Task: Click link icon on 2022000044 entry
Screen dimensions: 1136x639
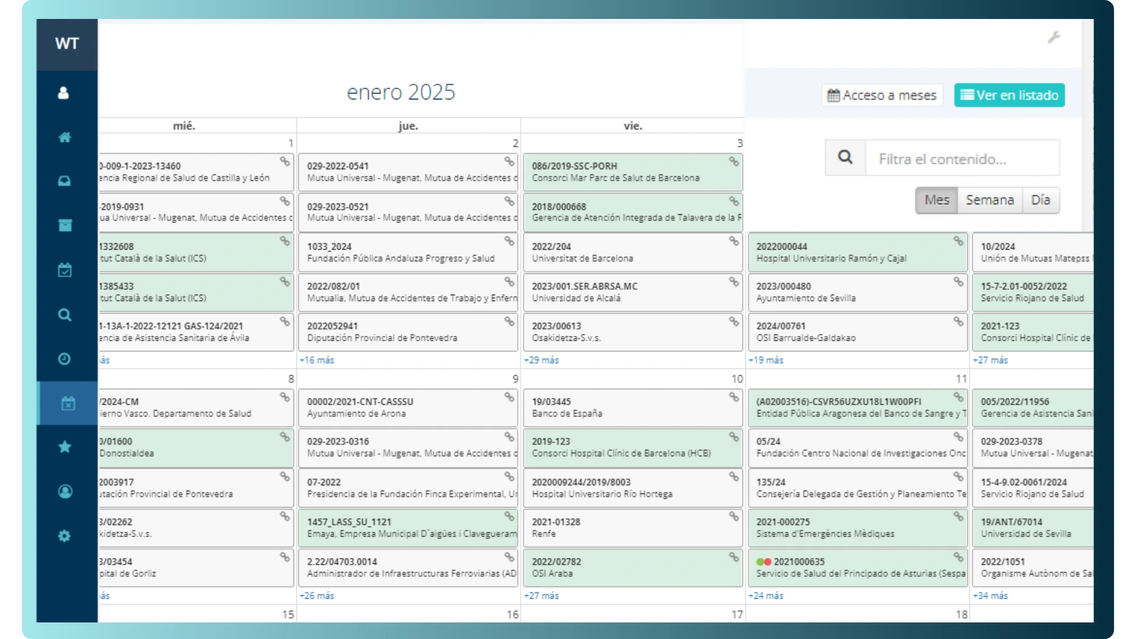Action: tap(958, 241)
